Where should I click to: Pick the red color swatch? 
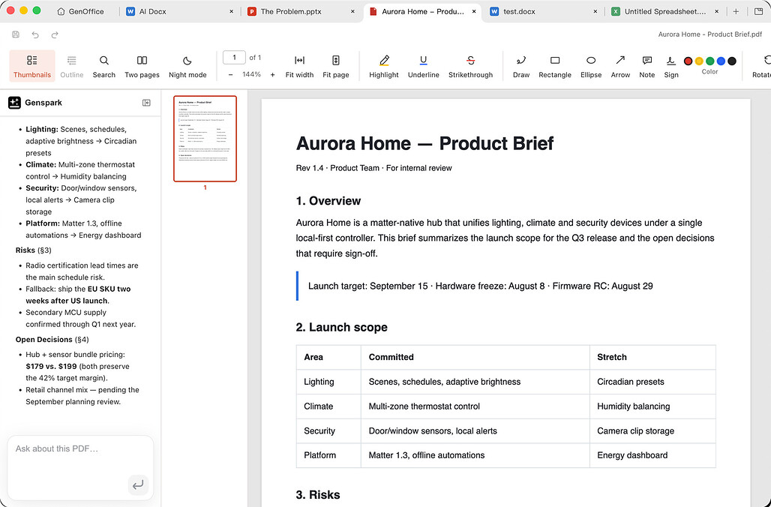pyautogui.click(x=688, y=61)
